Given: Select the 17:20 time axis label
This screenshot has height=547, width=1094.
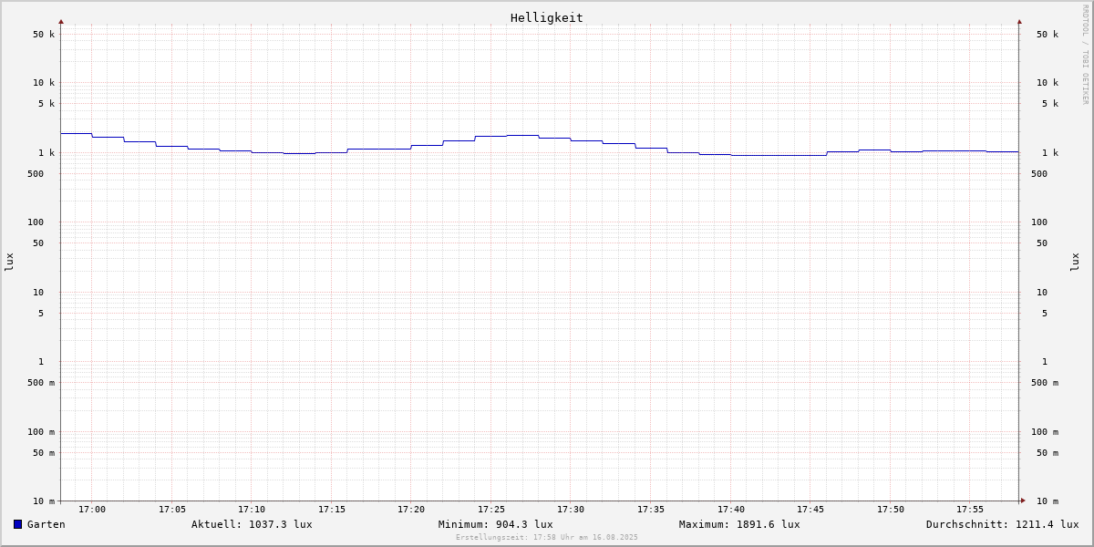Looking at the screenshot, I should (x=411, y=510).
